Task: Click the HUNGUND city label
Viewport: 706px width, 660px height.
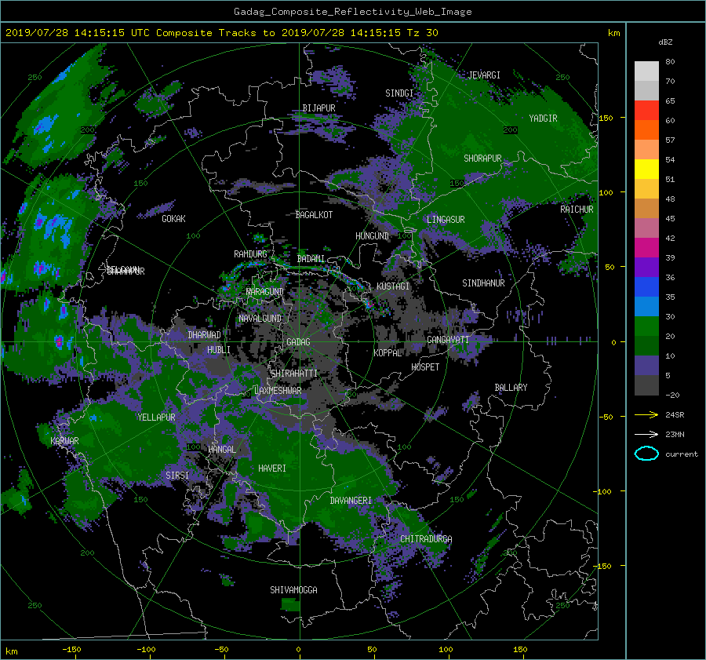Action: tap(372, 236)
